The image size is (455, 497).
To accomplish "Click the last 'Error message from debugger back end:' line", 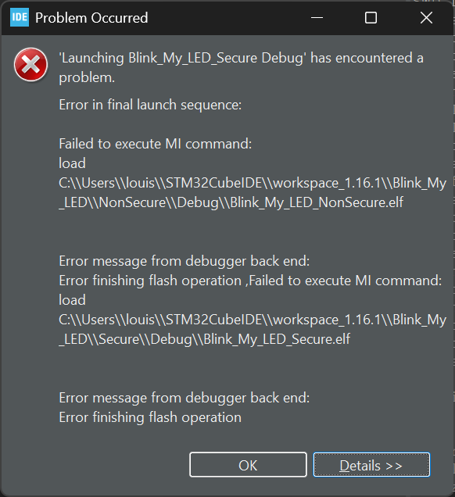I will [185, 398].
